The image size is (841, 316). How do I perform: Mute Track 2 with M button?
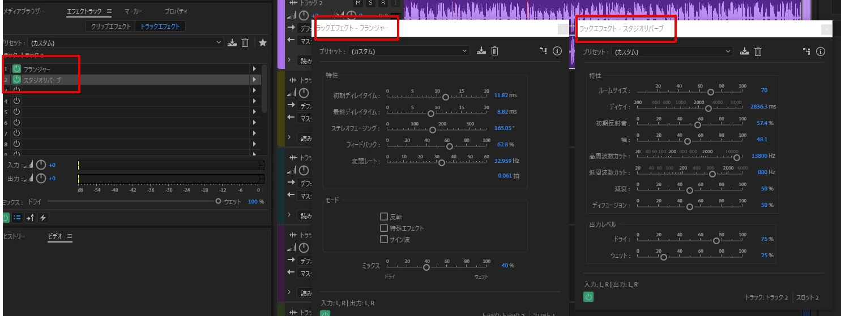pos(357,3)
